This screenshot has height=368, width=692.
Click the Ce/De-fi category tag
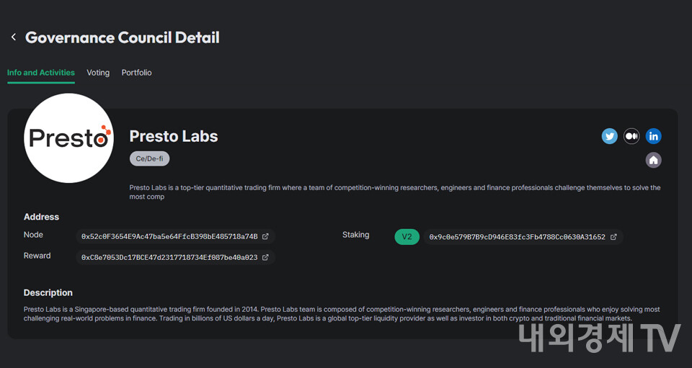click(149, 158)
